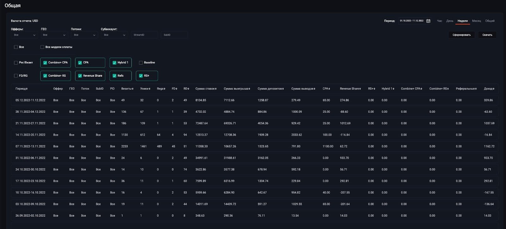This screenshot has height=229, width=506.
Task: Sort by Сумма выводов column
Action: click(303, 89)
